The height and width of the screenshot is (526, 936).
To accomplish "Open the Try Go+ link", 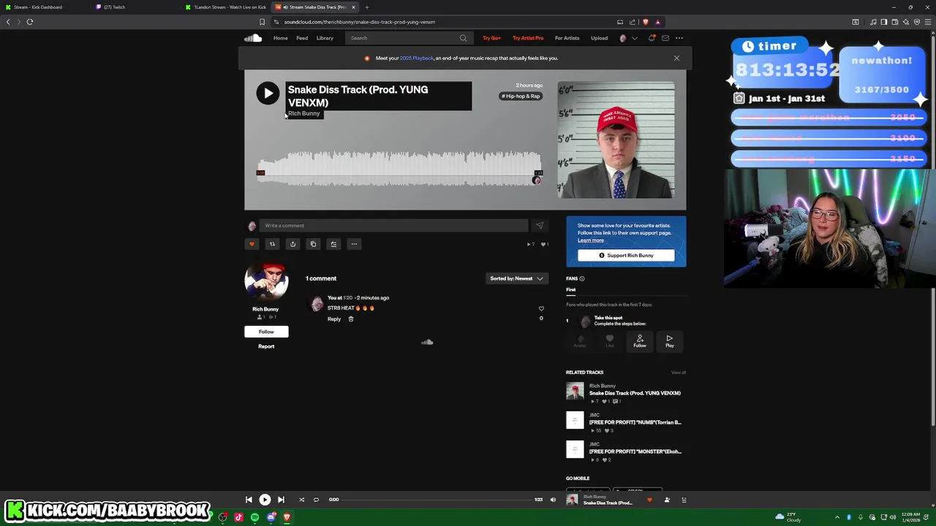I will [x=491, y=38].
